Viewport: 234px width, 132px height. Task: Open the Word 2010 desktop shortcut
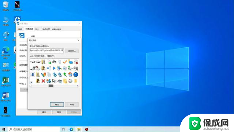6,97
